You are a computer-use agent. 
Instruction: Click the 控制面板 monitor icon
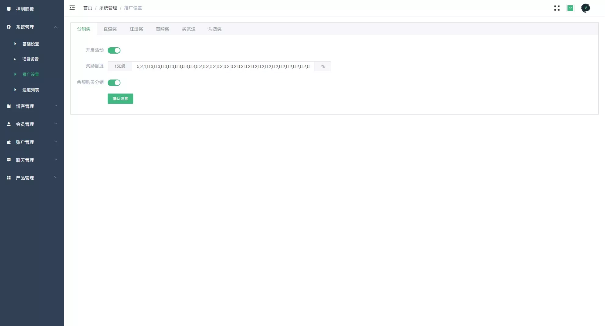pos(9,9)
